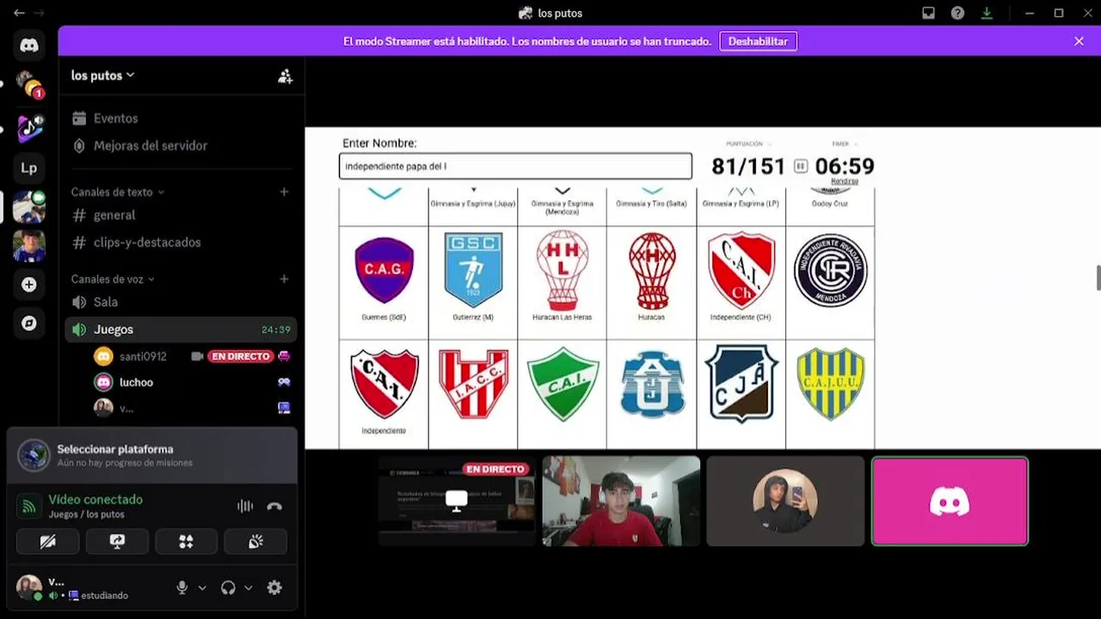The height and width of the screenshot is (619, 1101).
Task: Start screen share button
Action: click(117, 542)
